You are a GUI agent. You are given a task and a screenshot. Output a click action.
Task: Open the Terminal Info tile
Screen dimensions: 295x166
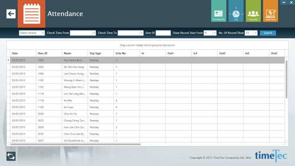click(218, 11)
